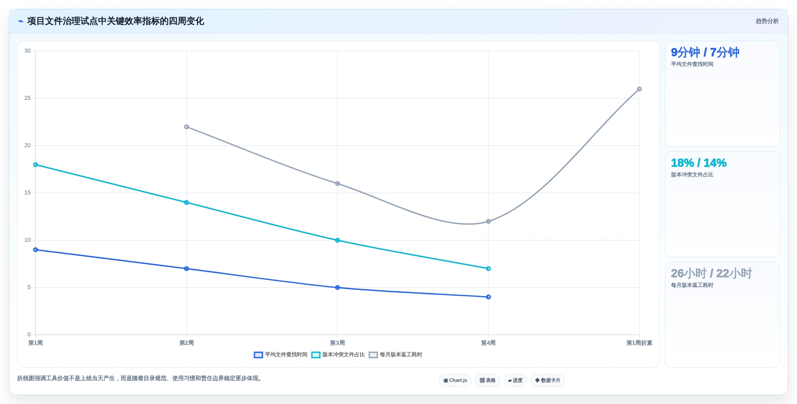Select the gray data point at 第1周折算
Viewport: 797px width, 404px height.
point(639,89)
